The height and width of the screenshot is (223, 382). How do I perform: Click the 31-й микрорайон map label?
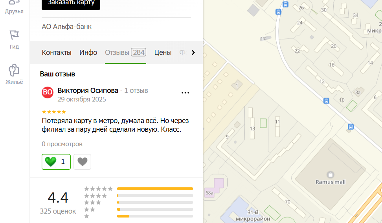(253, 216)
